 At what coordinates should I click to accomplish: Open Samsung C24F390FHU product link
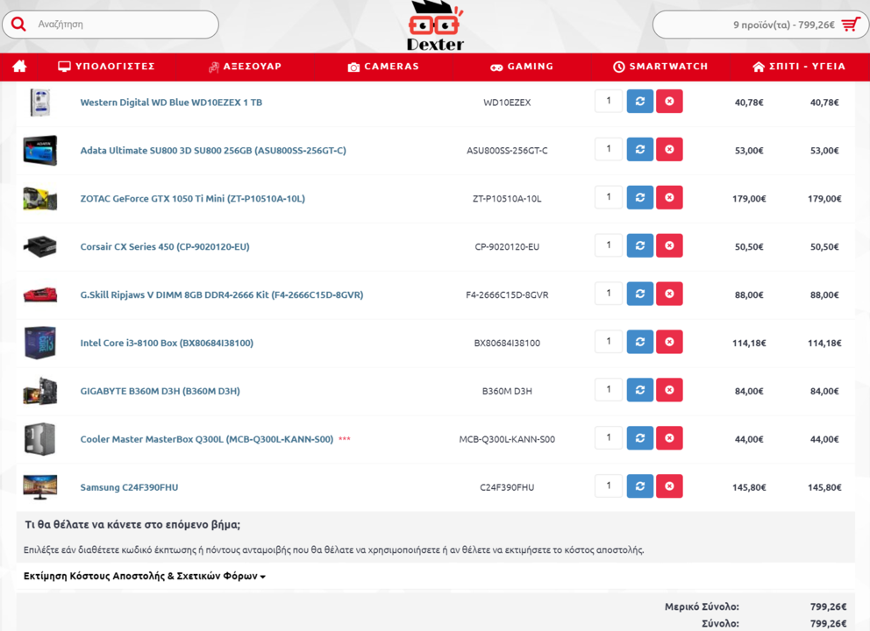click(x=129, y=487)
